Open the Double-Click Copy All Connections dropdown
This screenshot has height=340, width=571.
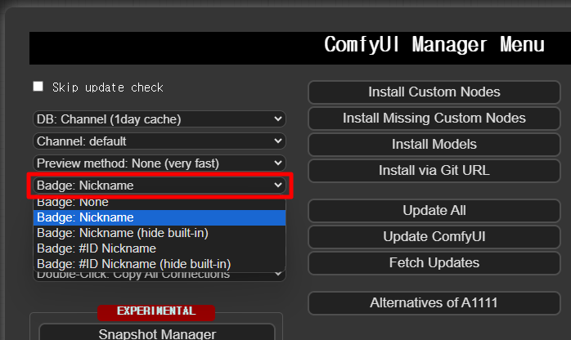pyautogui.click(x=160, y=276)
